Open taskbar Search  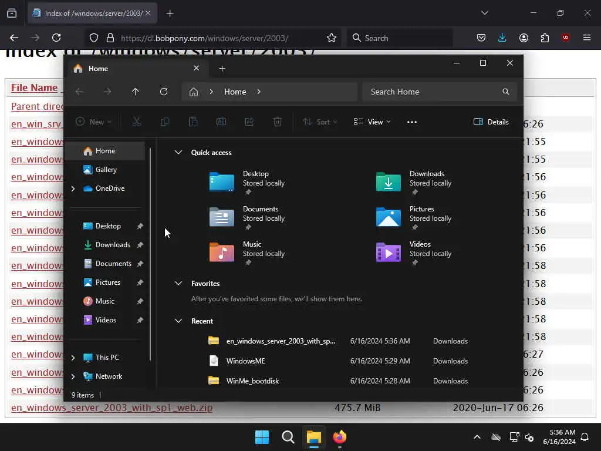tap(288, 437)
